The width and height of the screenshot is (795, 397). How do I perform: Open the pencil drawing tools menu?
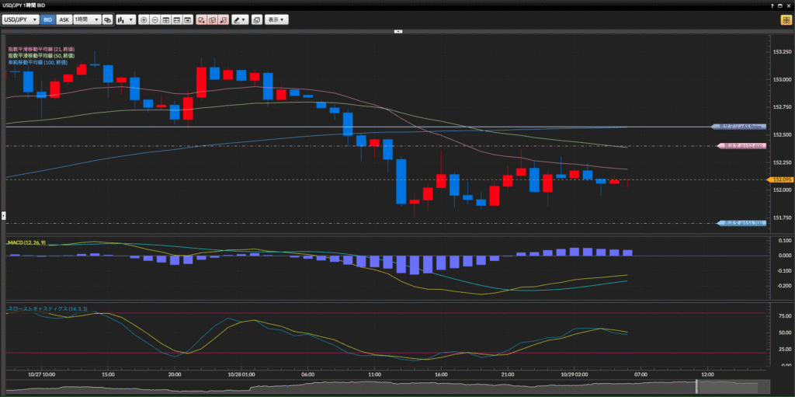coord(240,19)
